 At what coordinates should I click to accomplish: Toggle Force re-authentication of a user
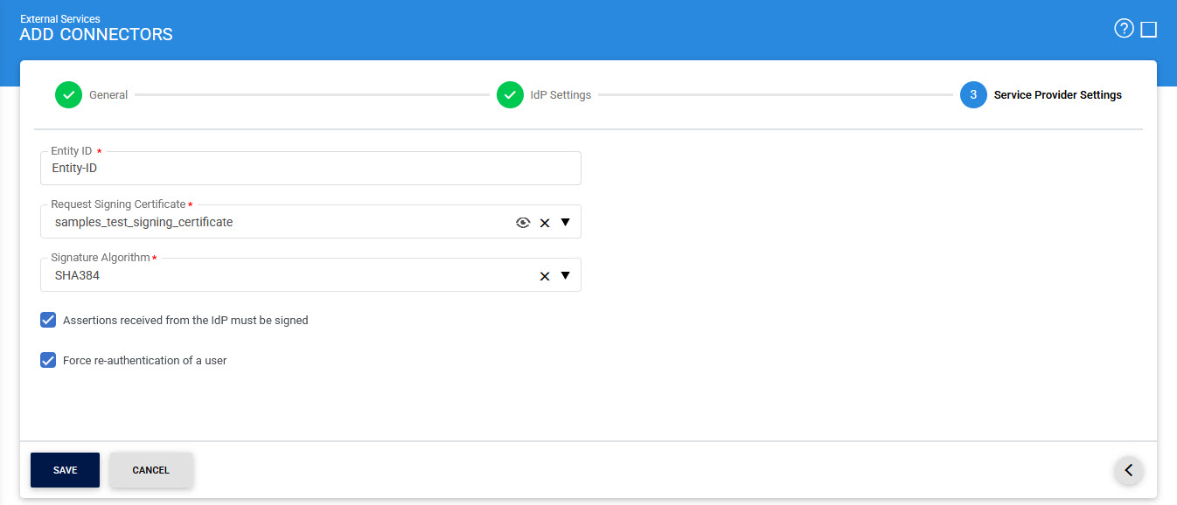pos(48,360)
